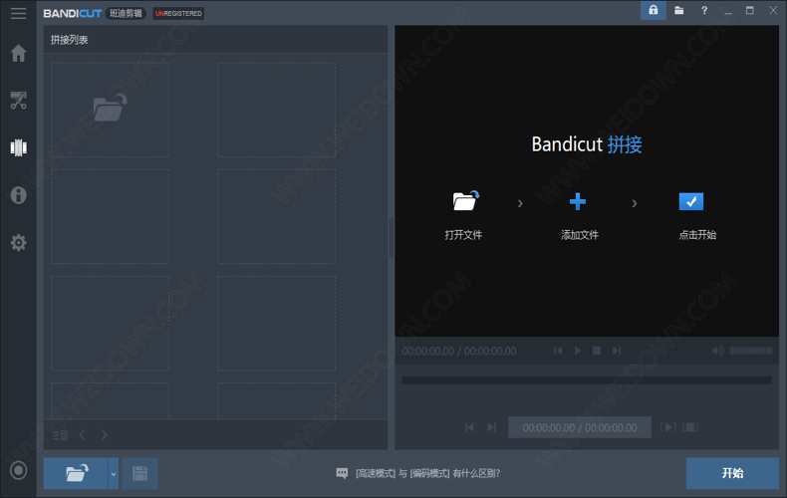Screen dimensions: 787x498
Task: Click the video seek bar
Action: [x=587, y=380]
